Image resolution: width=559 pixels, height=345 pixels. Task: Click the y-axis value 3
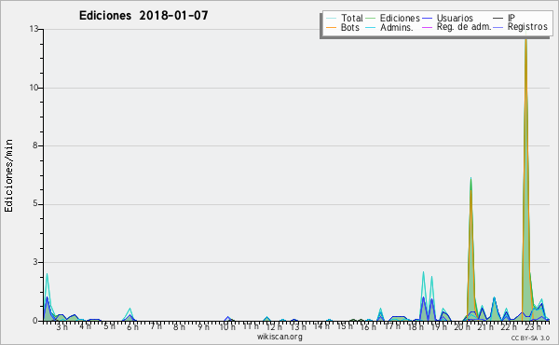click(35, 262)
